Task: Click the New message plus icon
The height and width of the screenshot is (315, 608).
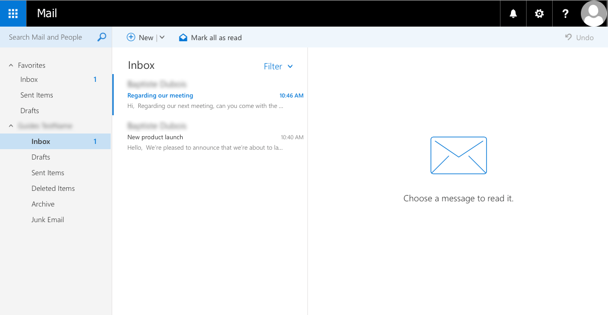Action: (131, 38)
